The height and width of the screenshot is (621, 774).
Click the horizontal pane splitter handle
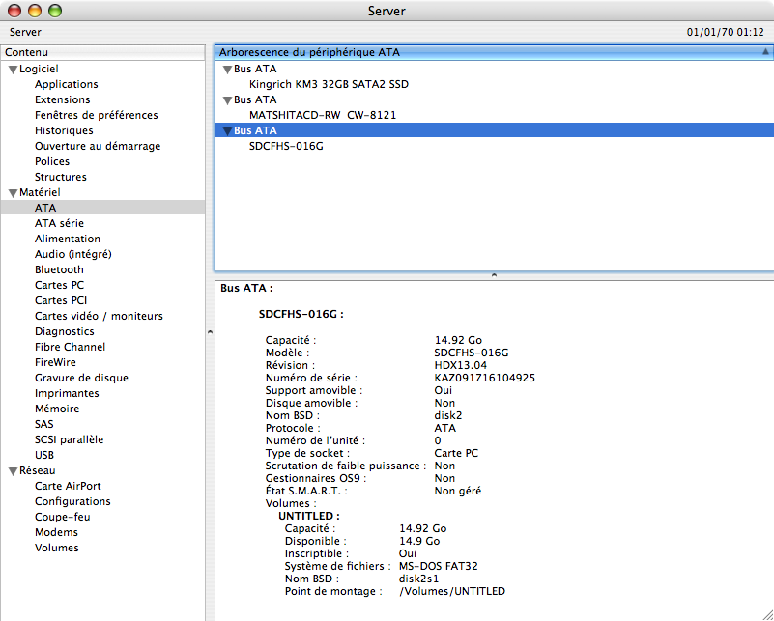pyautogui.click(x=494, y=275)
